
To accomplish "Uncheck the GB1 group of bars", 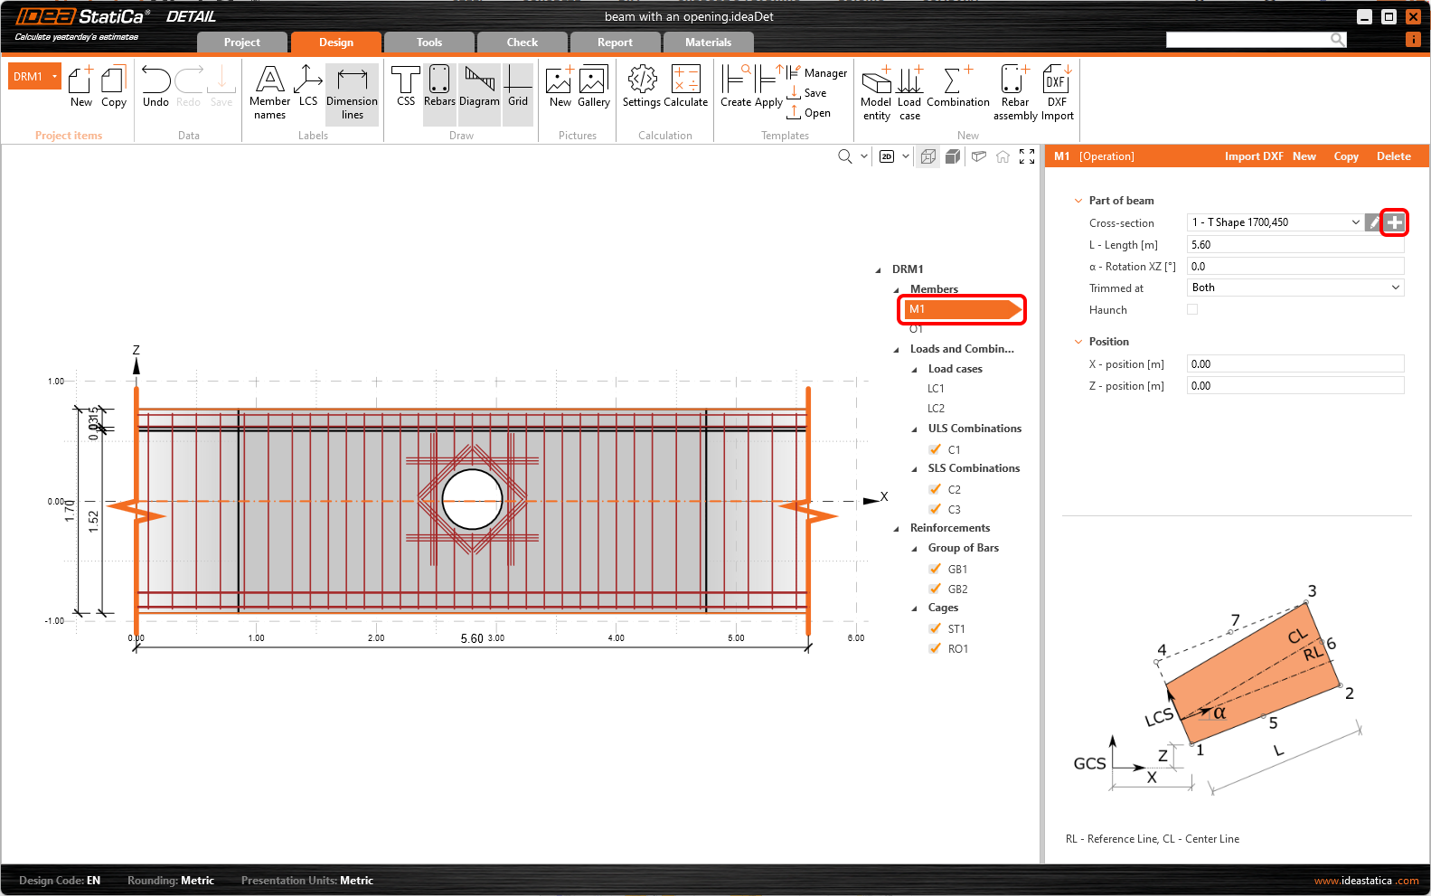I will [936, 569].
